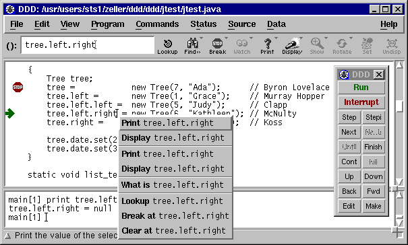Screen dimensions: 408x245
Task: Open the Display dropdown arrow
Action: 301,38
